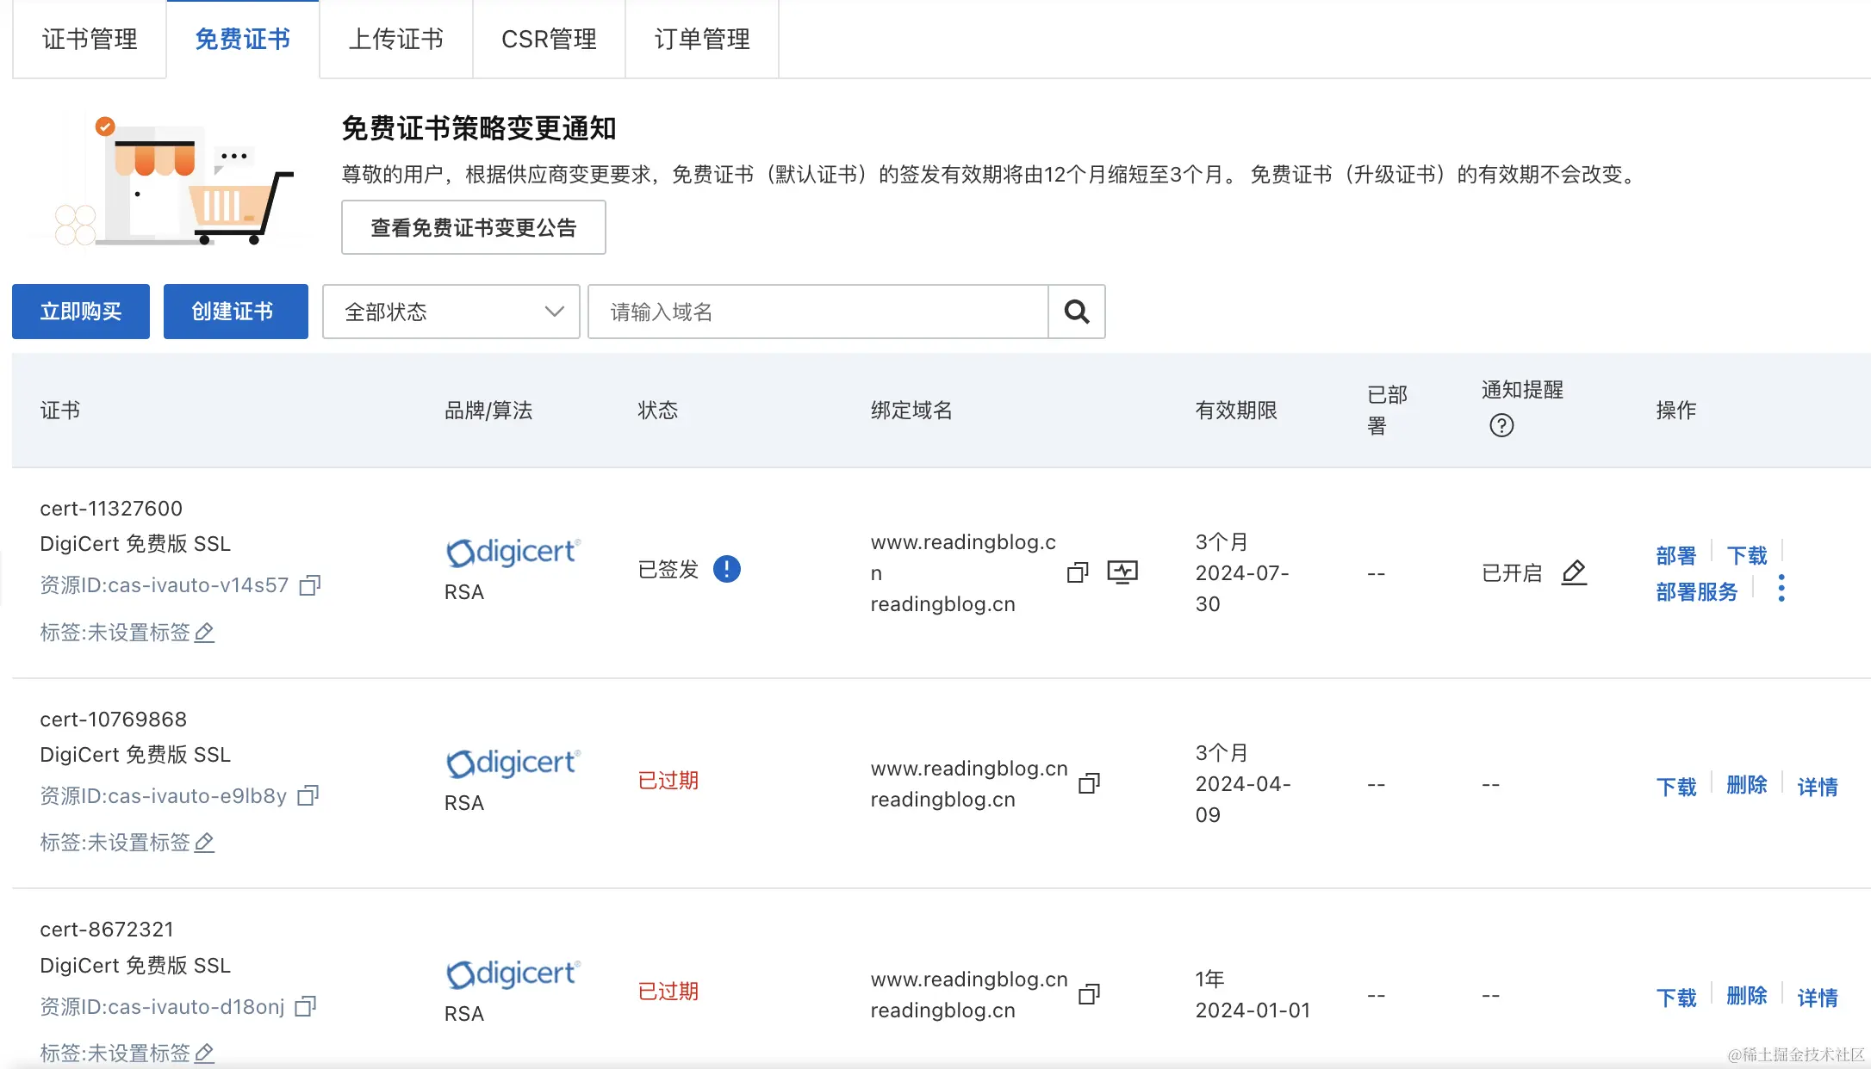This screenshot has height=1069, width=1871.
Task: Click the blue info icon beside 已签发
Action: click(x=727, y=569)
